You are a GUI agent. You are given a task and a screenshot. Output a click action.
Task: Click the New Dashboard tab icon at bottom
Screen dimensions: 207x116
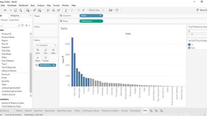click(156, 111)
